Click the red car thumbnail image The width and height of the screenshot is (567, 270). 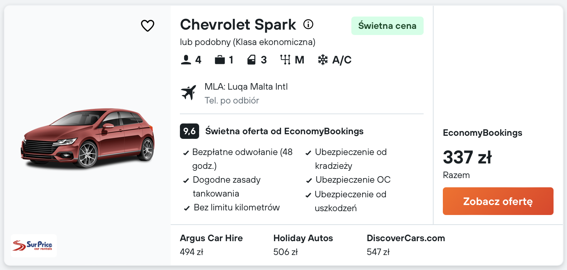click(88, 138)
